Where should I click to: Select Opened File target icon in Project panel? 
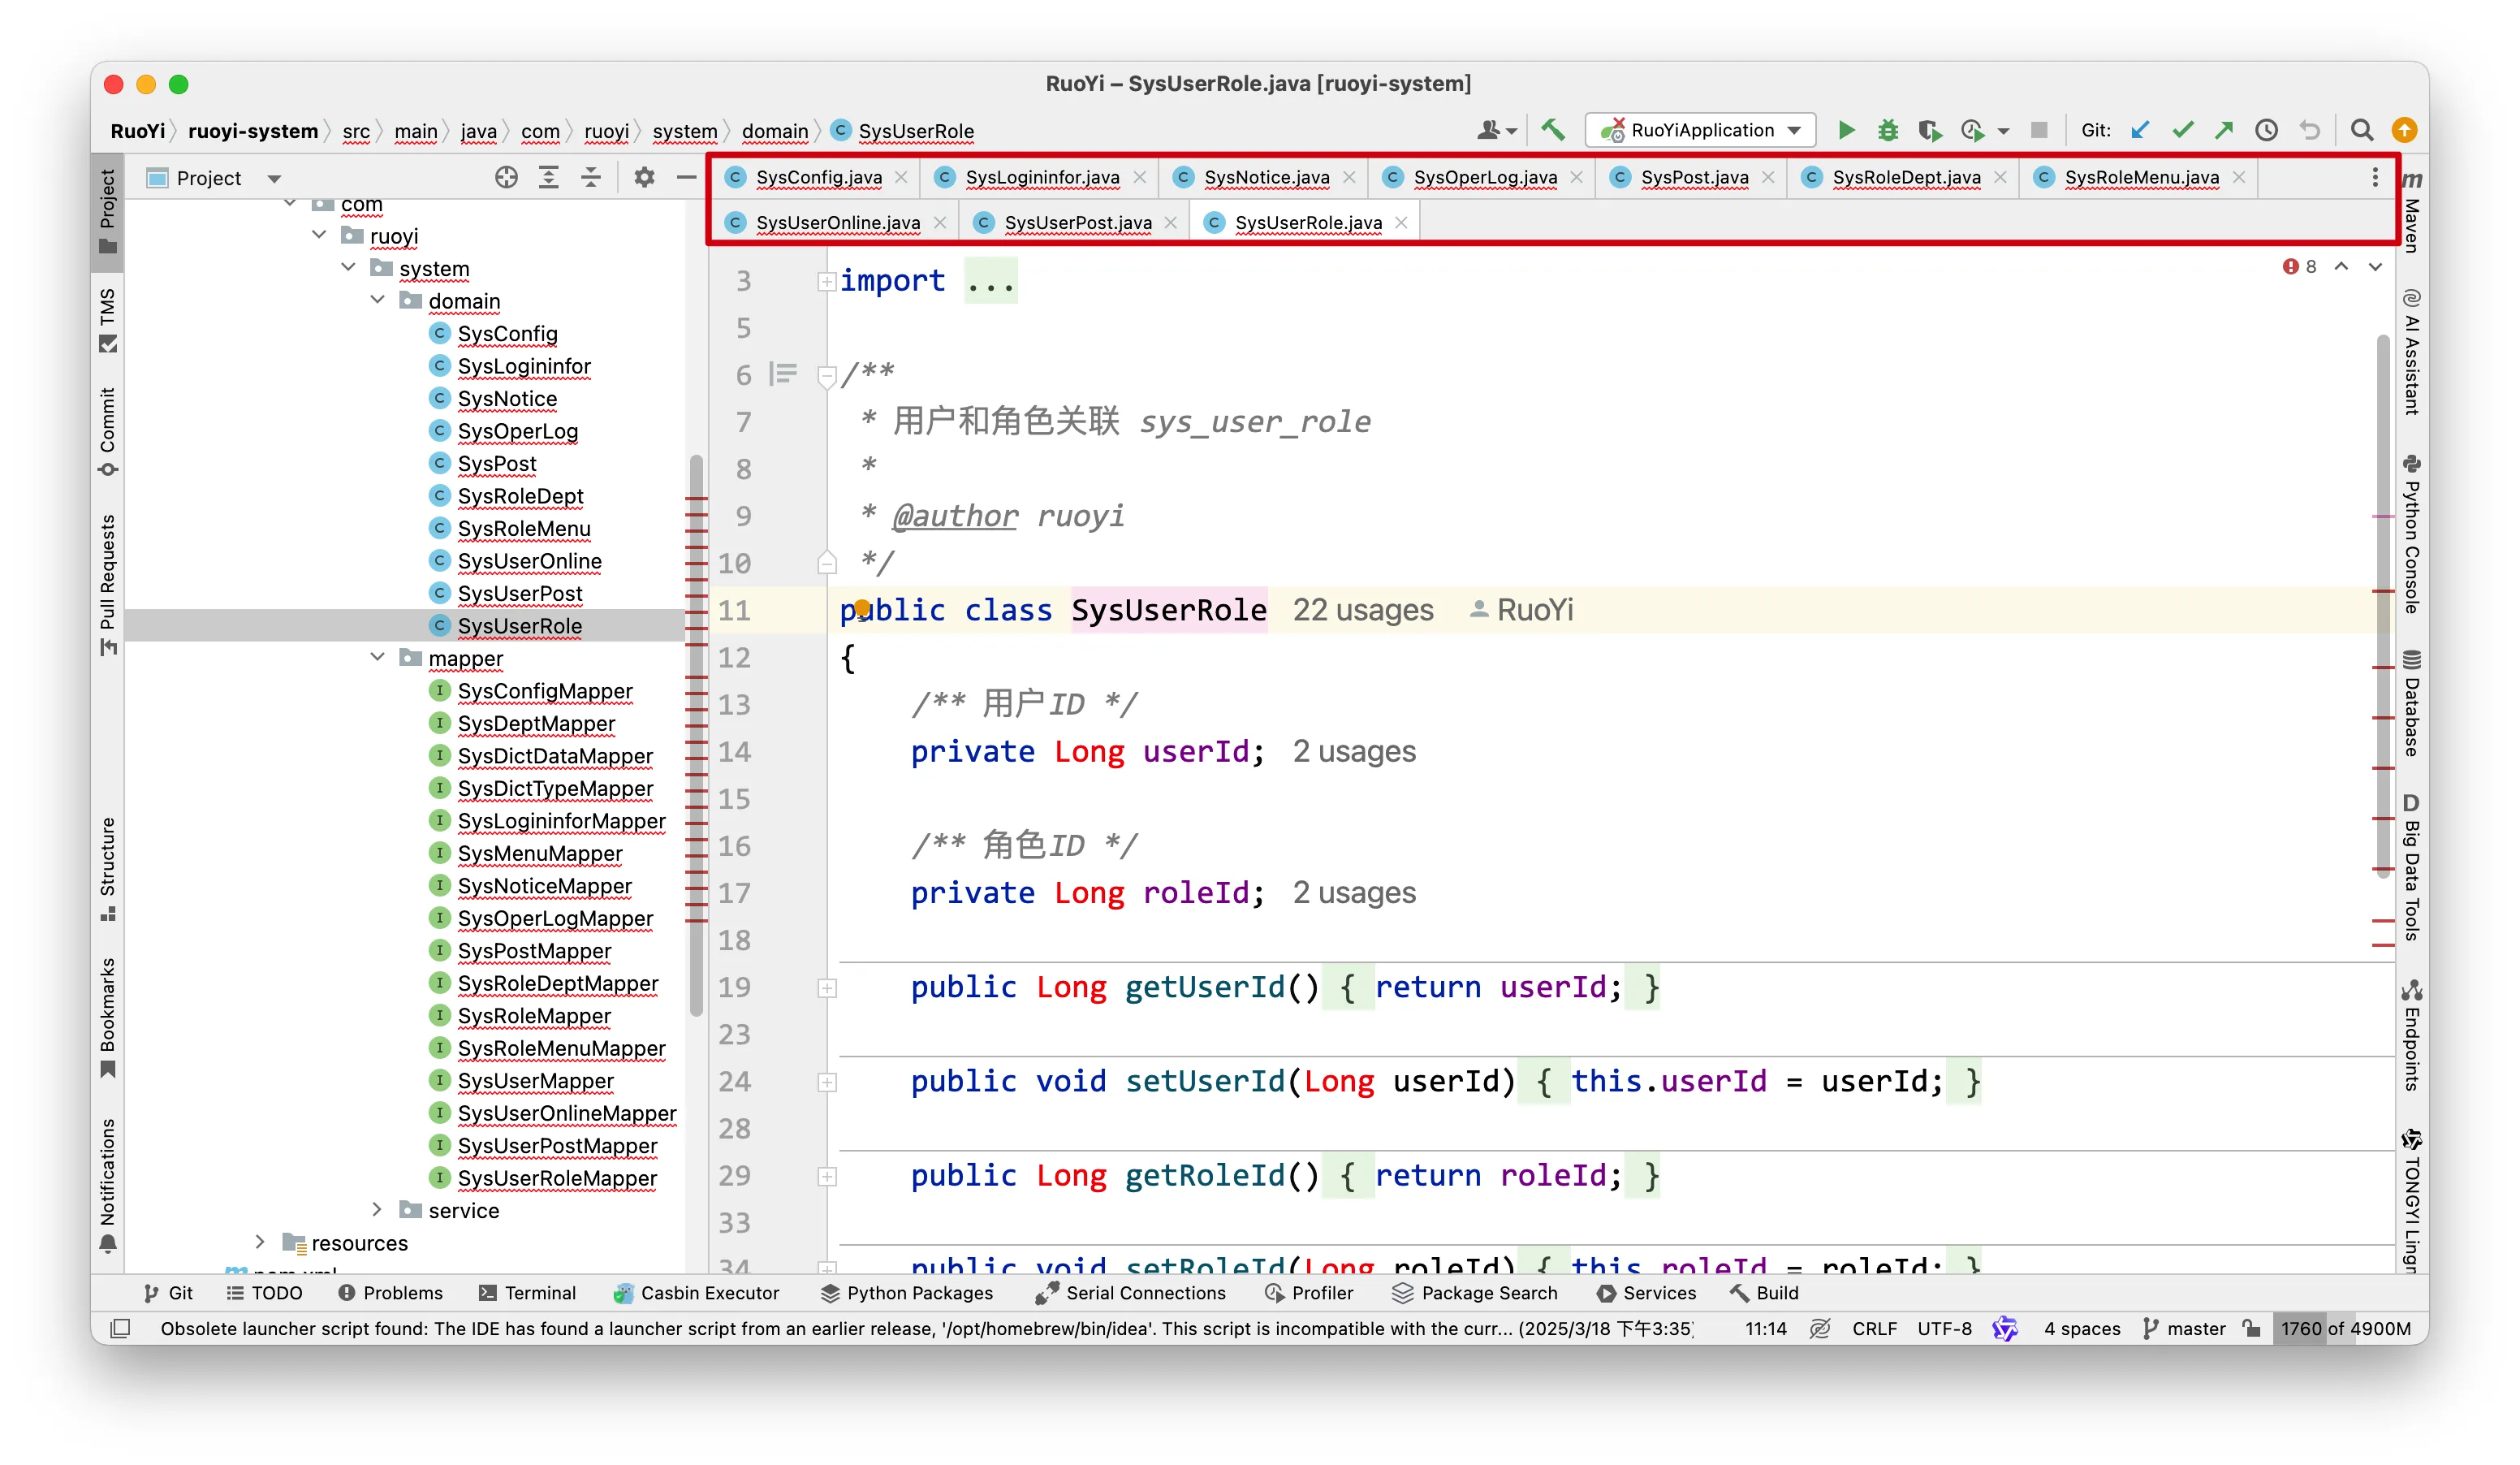click(506, 177)
